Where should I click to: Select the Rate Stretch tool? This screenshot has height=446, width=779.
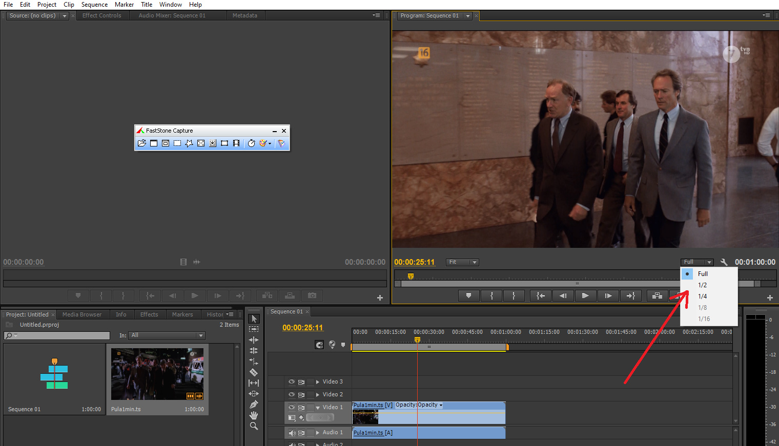[254, 362]
